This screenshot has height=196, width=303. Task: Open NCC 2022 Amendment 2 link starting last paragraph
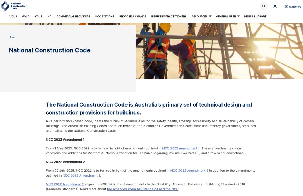pos(65,184)
